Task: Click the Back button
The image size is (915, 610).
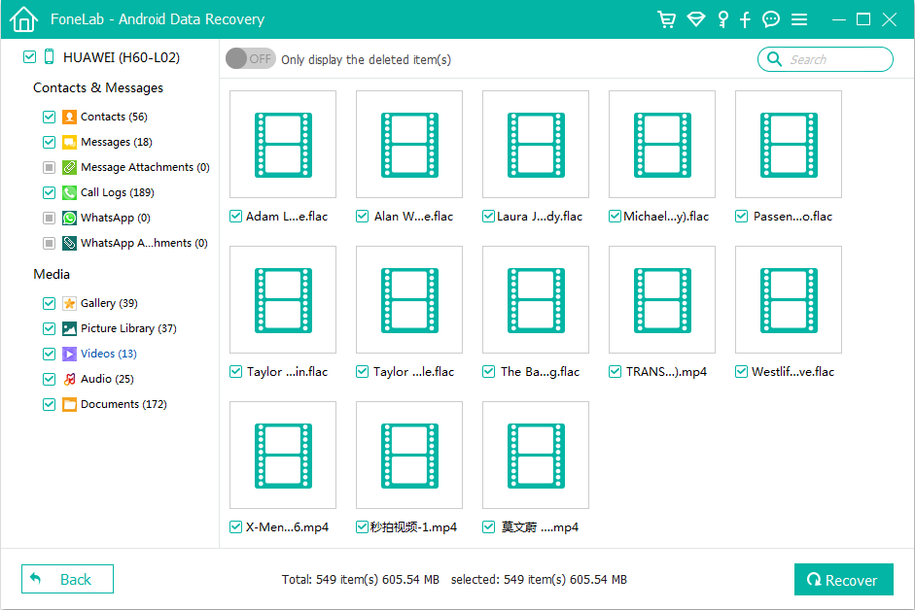Action: click(68, 579)
